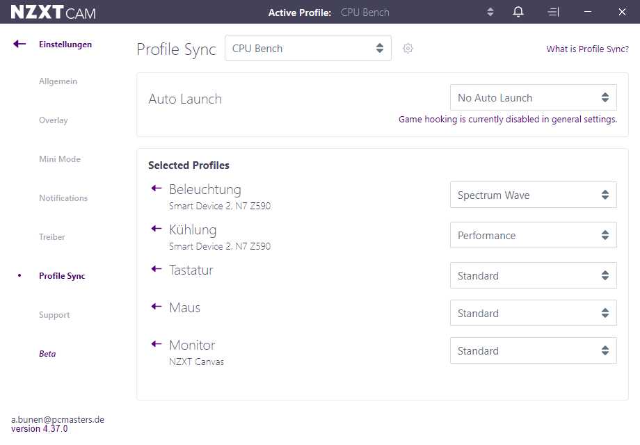Open the Standard dropdown for Monitor
Image resolution: width=640 pixels, height=445 pixels.
point(533,350)
